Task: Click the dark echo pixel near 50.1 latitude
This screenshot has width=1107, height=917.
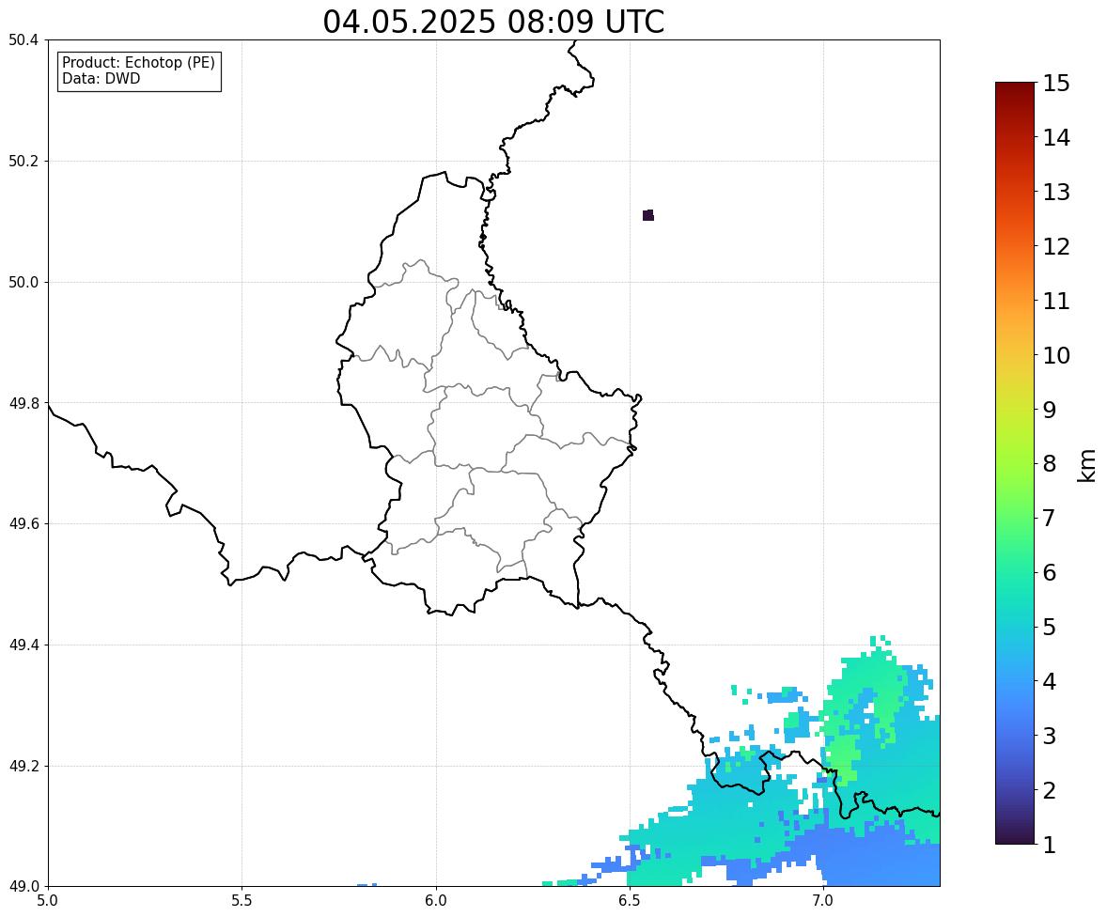Action: pos(648,215)
